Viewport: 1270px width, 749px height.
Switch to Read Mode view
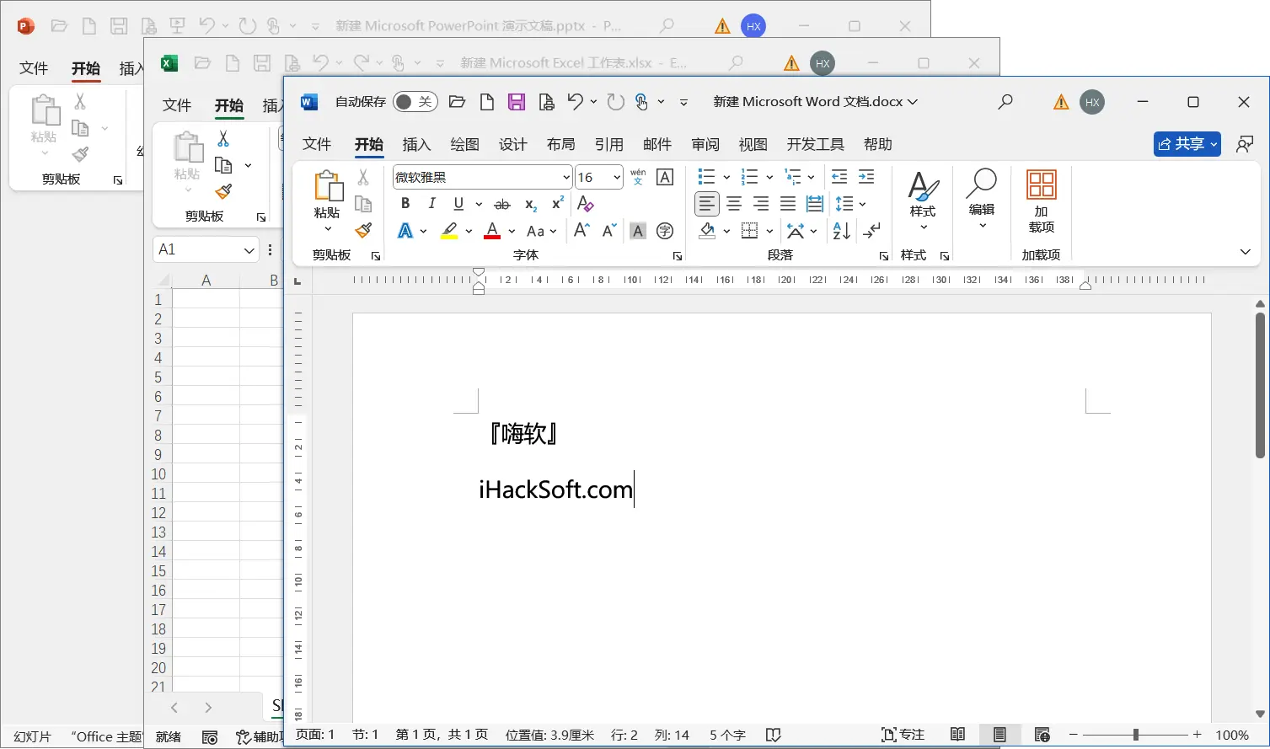tap(957, 735)
